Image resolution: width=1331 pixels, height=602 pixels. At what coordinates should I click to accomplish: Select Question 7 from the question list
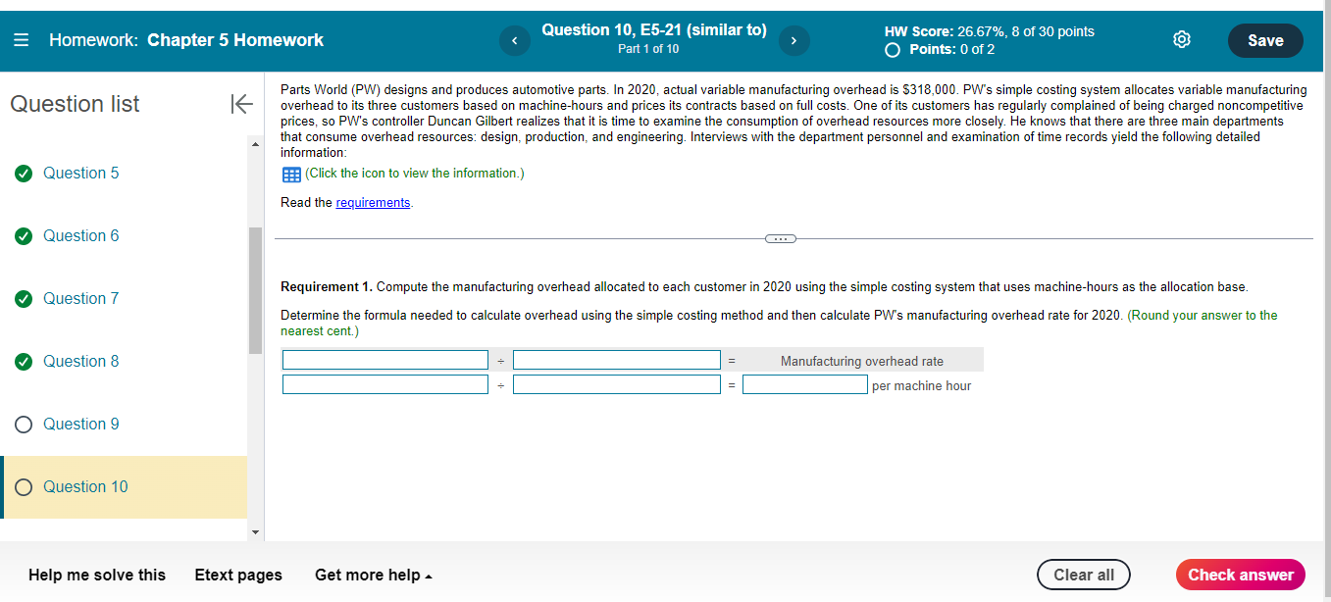tap(79, 298)
